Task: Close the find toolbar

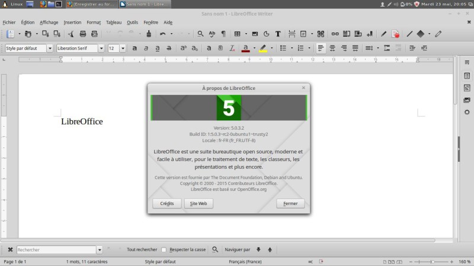Action: pos(10,249)
